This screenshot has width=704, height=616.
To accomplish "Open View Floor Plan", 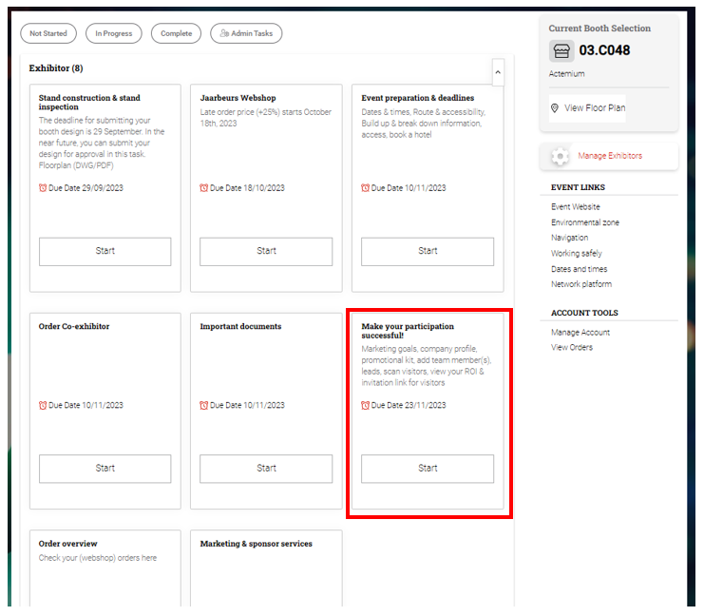I will (587, 107).
